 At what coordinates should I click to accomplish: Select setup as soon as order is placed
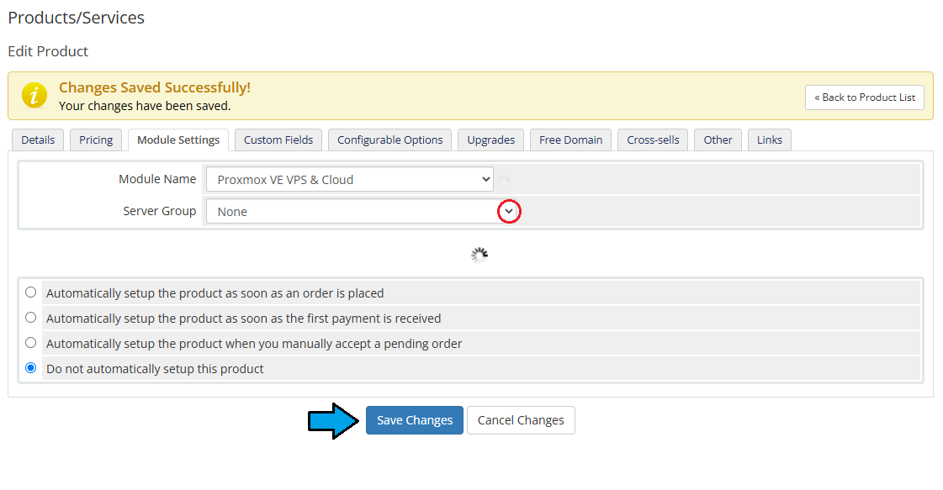[30, 292]
